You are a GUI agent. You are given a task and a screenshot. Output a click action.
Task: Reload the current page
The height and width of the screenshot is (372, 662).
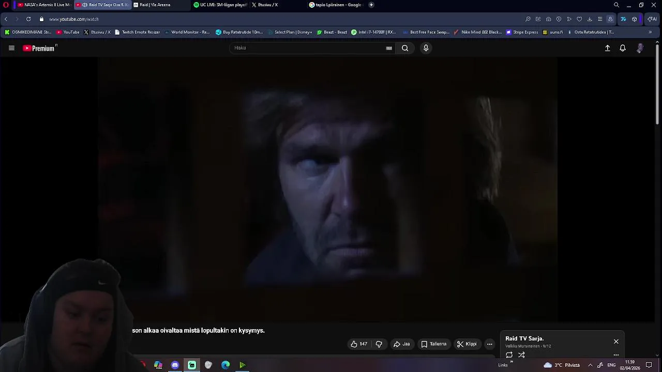click(28, 19)
